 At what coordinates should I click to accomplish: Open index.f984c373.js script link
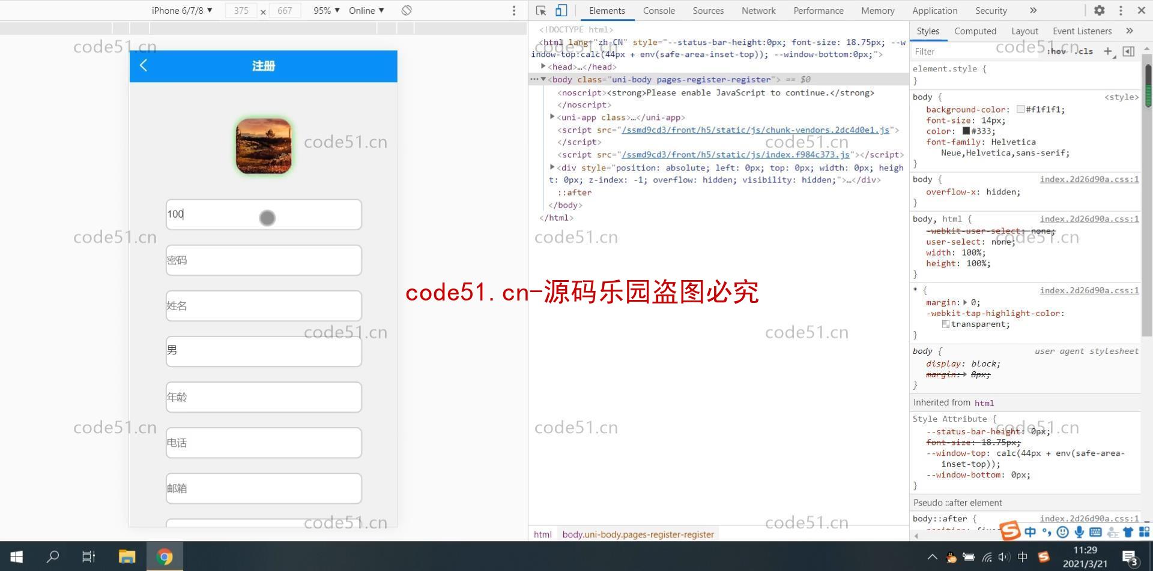pyautogui.click(x=736, y=154)
